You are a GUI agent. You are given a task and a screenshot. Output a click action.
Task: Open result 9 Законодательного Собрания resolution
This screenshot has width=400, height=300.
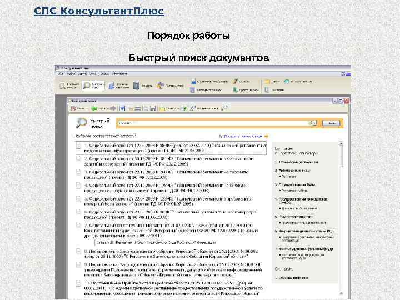point(173,270)
